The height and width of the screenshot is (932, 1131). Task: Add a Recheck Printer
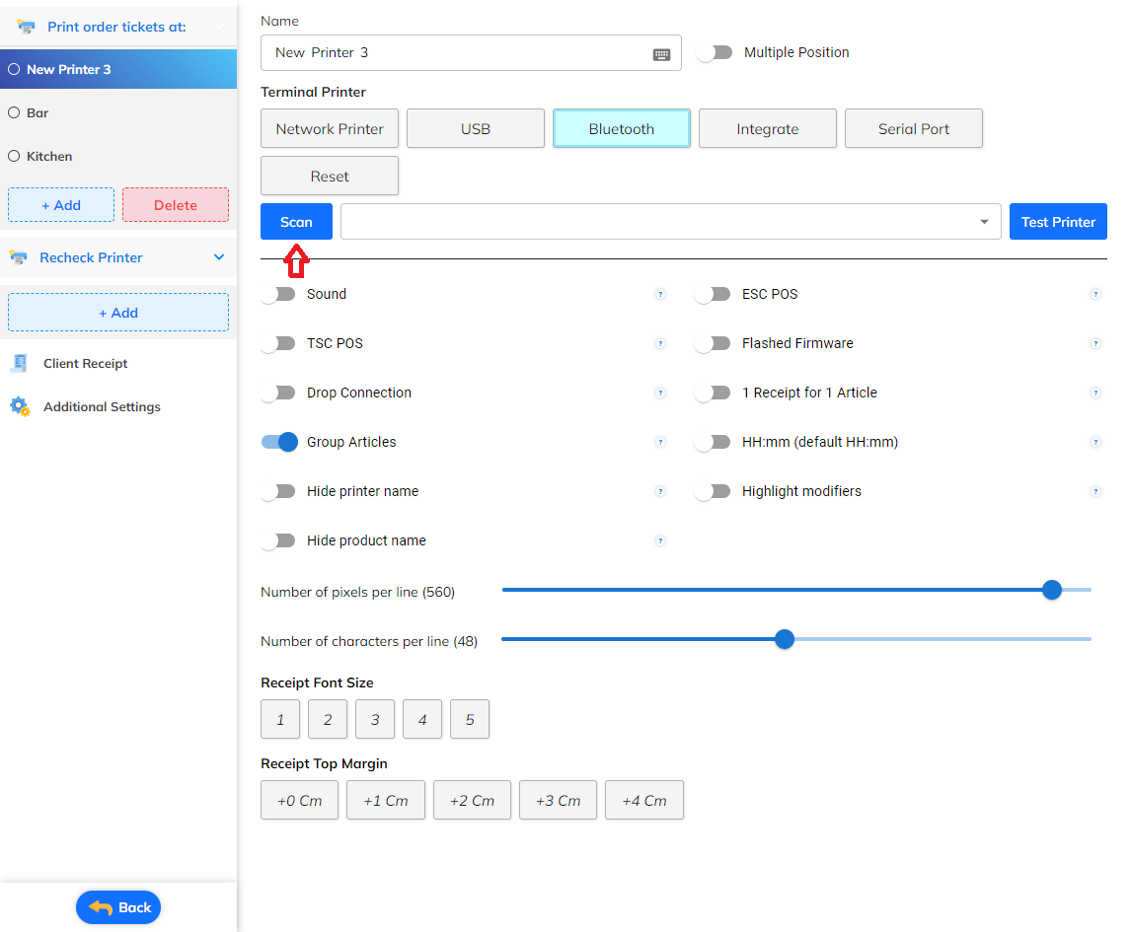click(x=118, y=312)
